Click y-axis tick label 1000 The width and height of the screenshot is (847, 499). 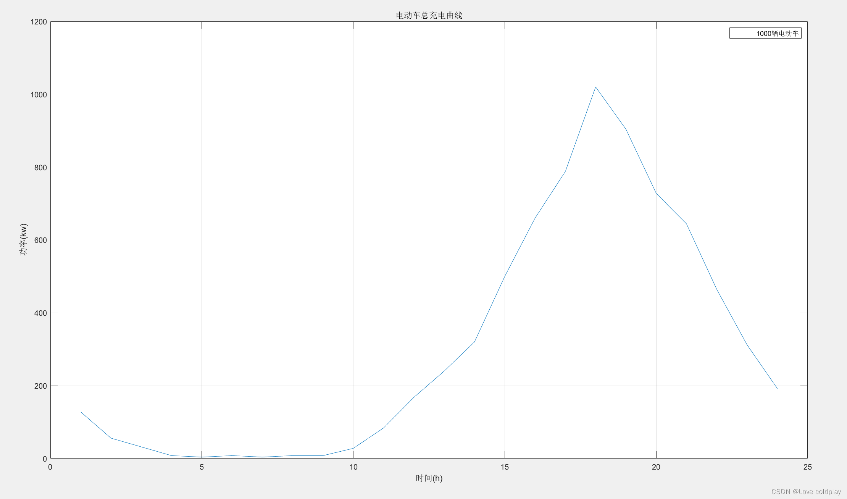point(39,94)
